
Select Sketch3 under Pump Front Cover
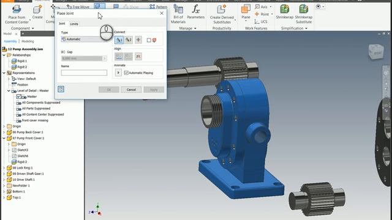(x=23, y=150)
